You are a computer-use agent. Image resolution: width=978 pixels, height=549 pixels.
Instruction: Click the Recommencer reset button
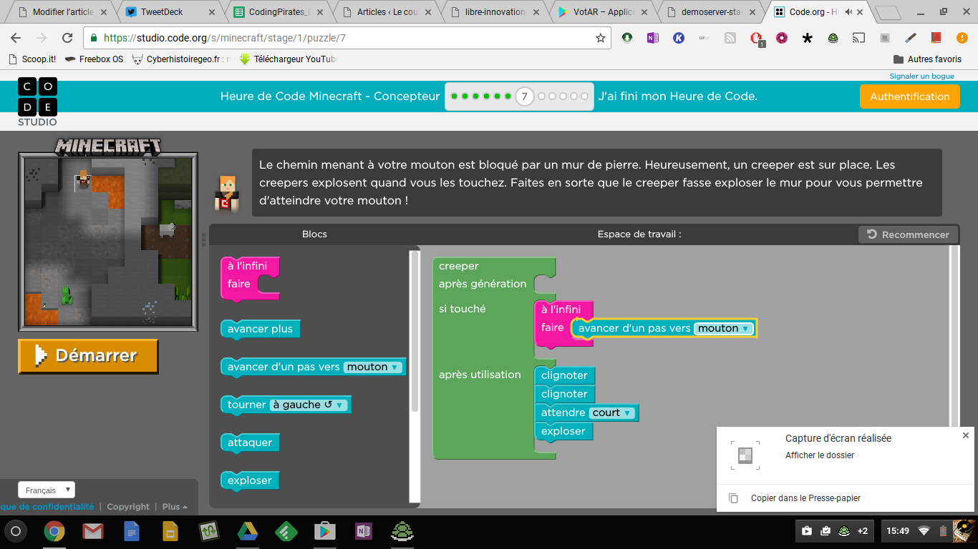pos(908,234)
